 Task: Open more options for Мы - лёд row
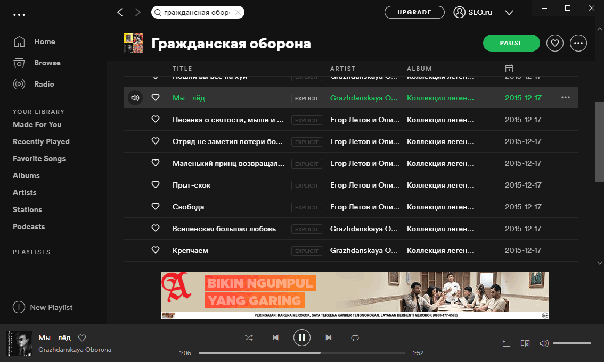coord(566,98)
